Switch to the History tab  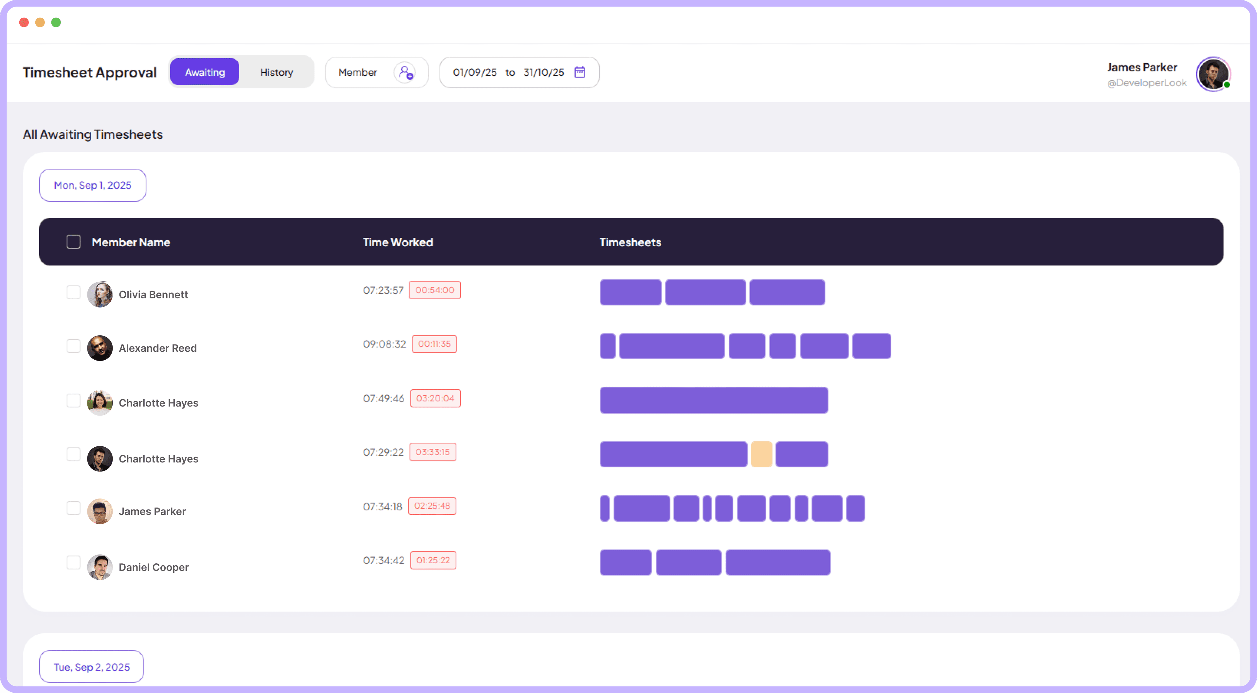[276, 72]
